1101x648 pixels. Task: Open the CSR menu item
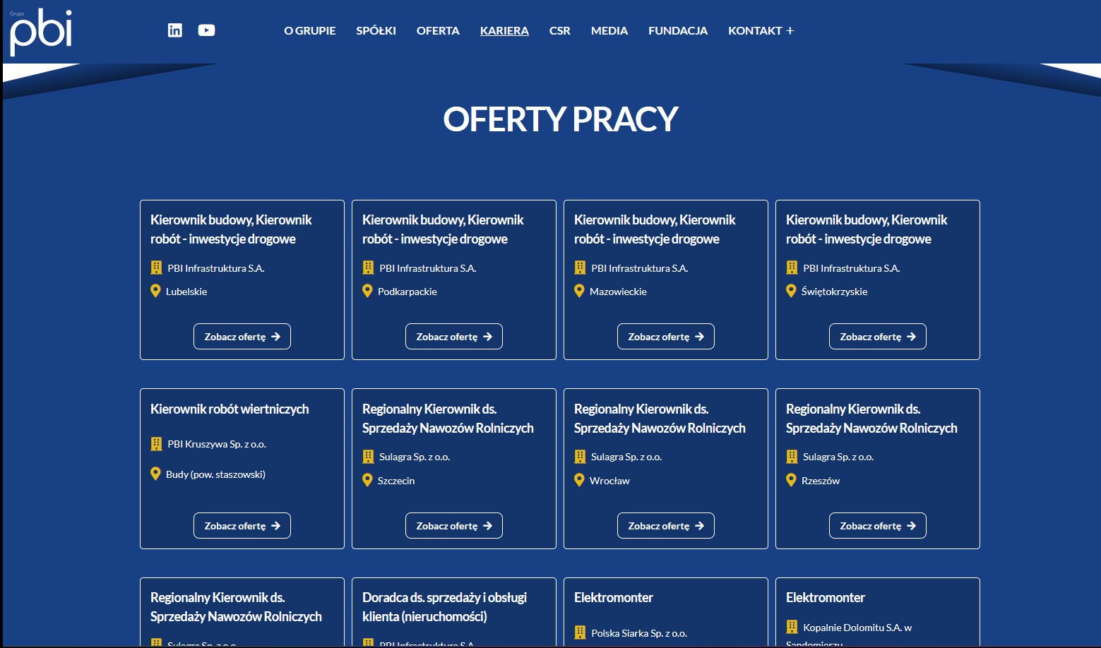560,30
